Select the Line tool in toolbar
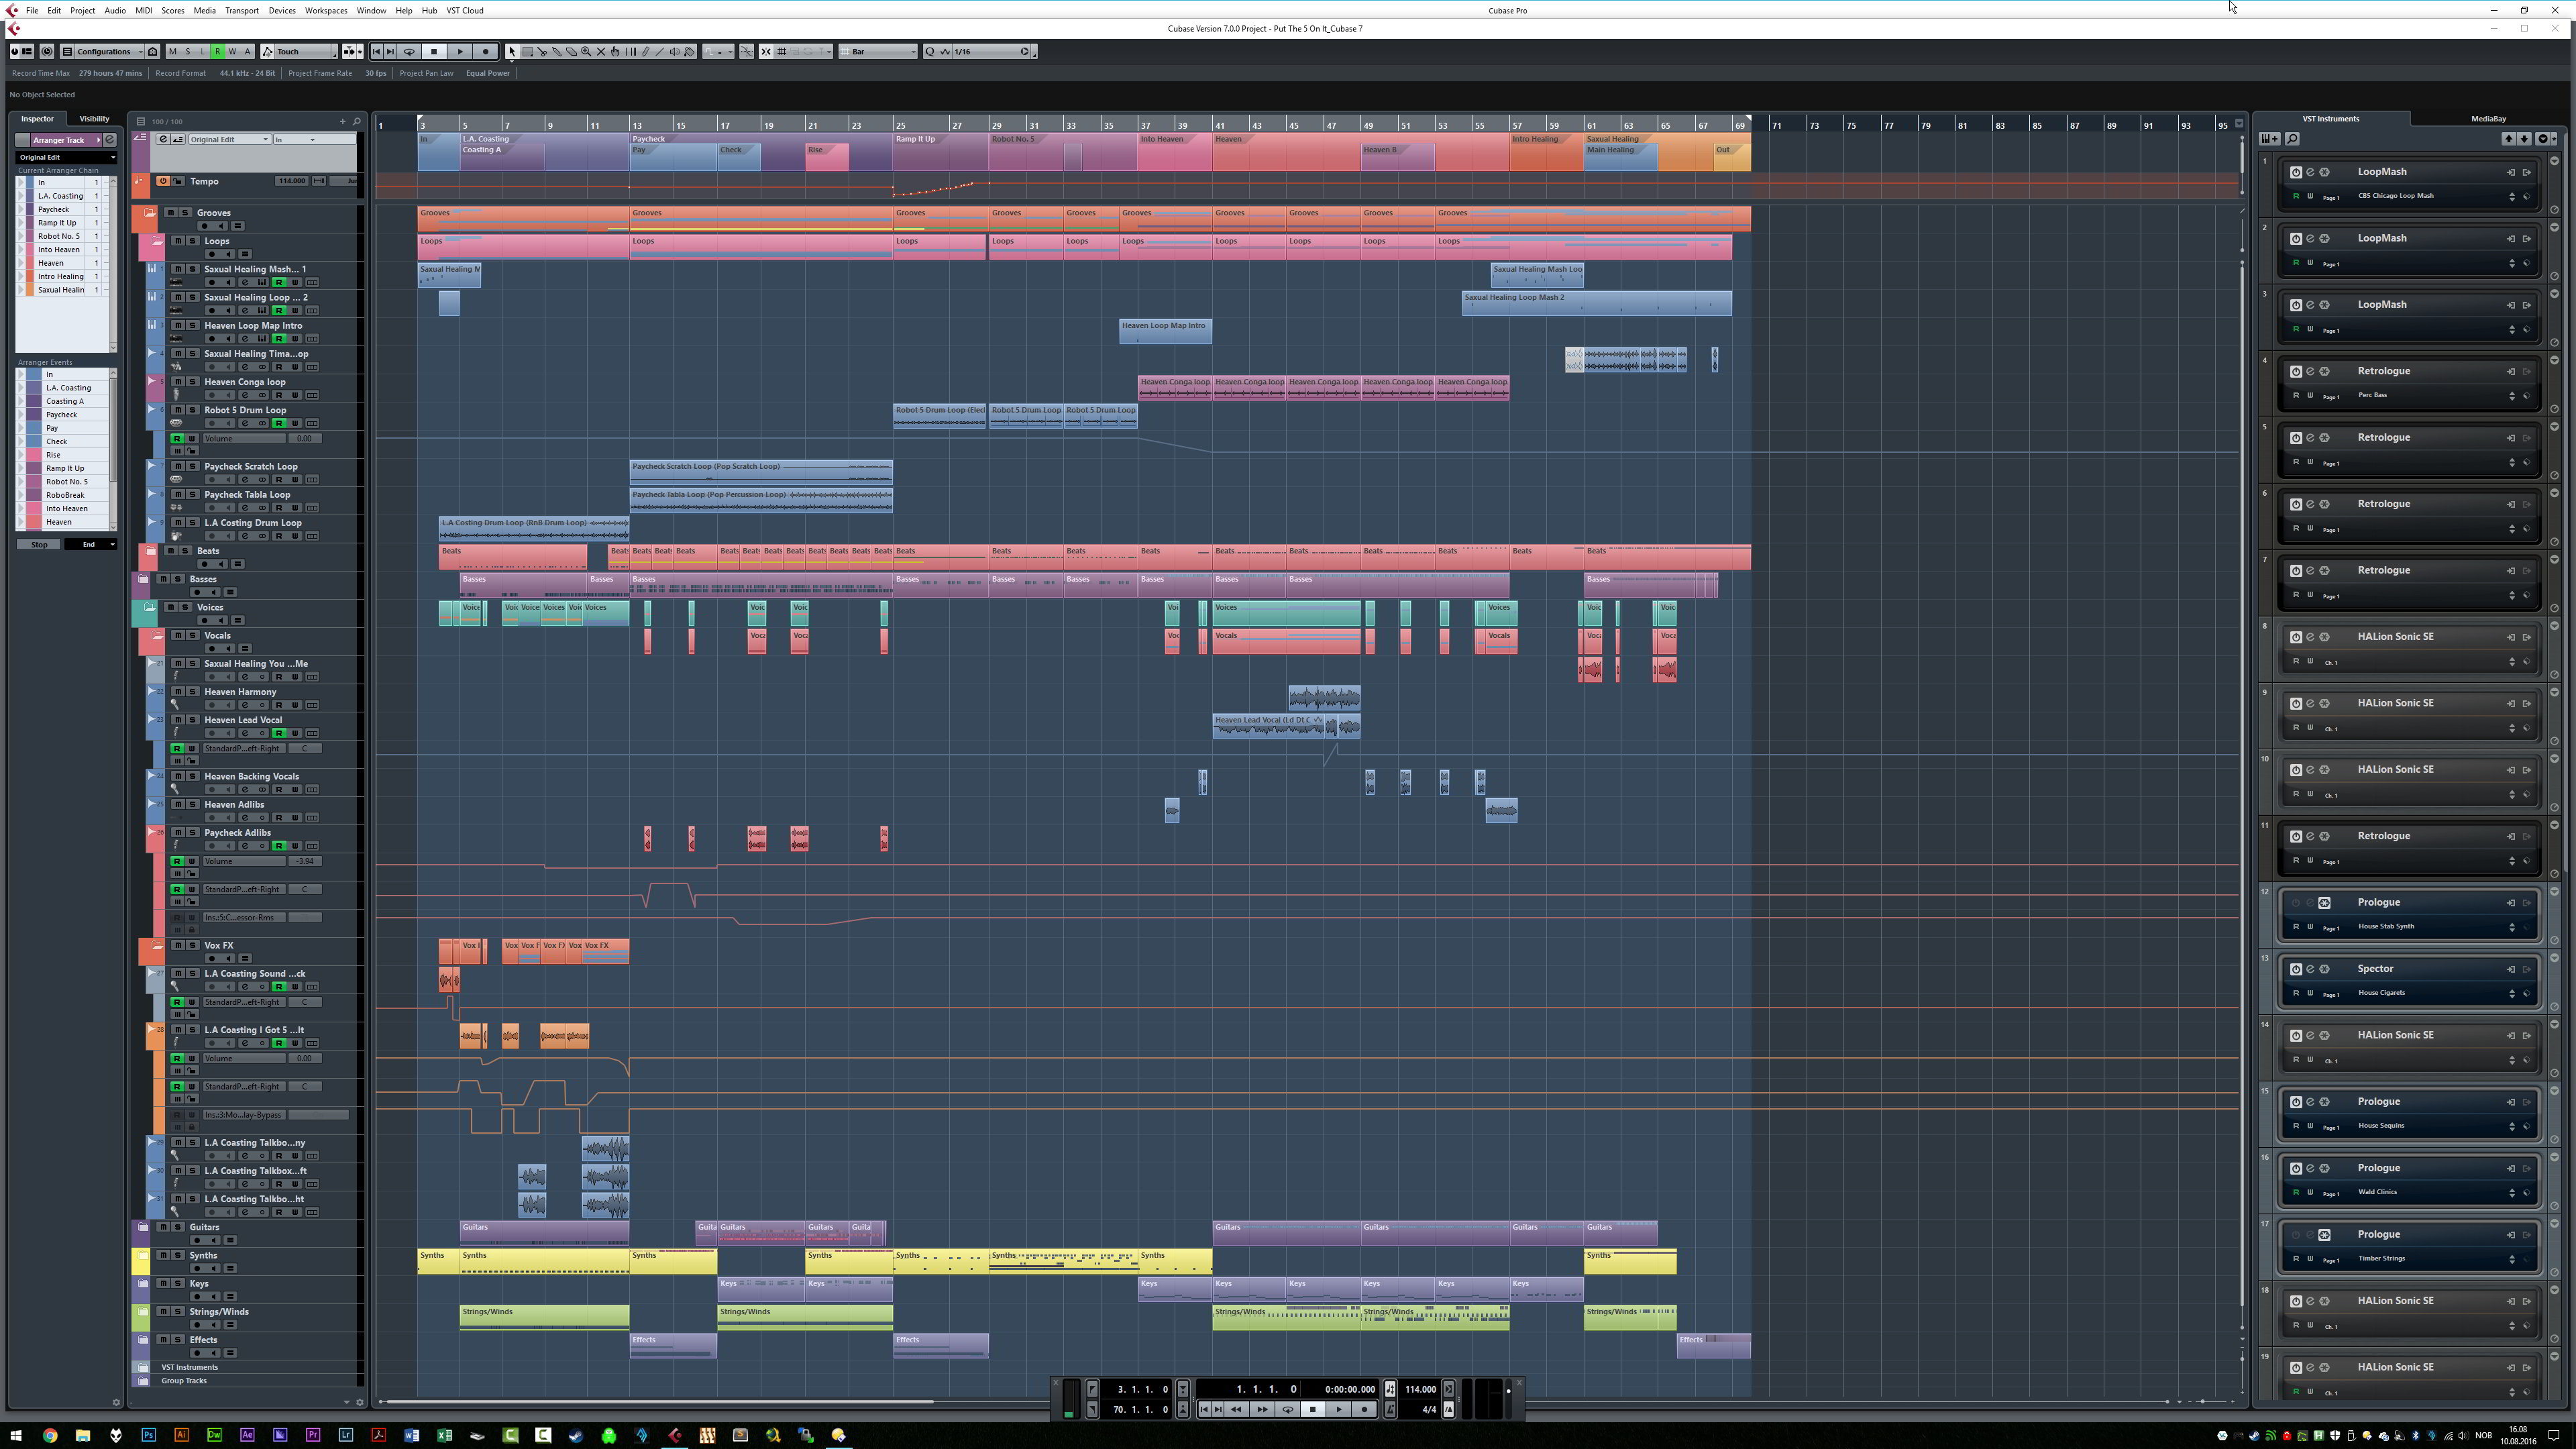The image size is (2576, 1449). (659, 52)
